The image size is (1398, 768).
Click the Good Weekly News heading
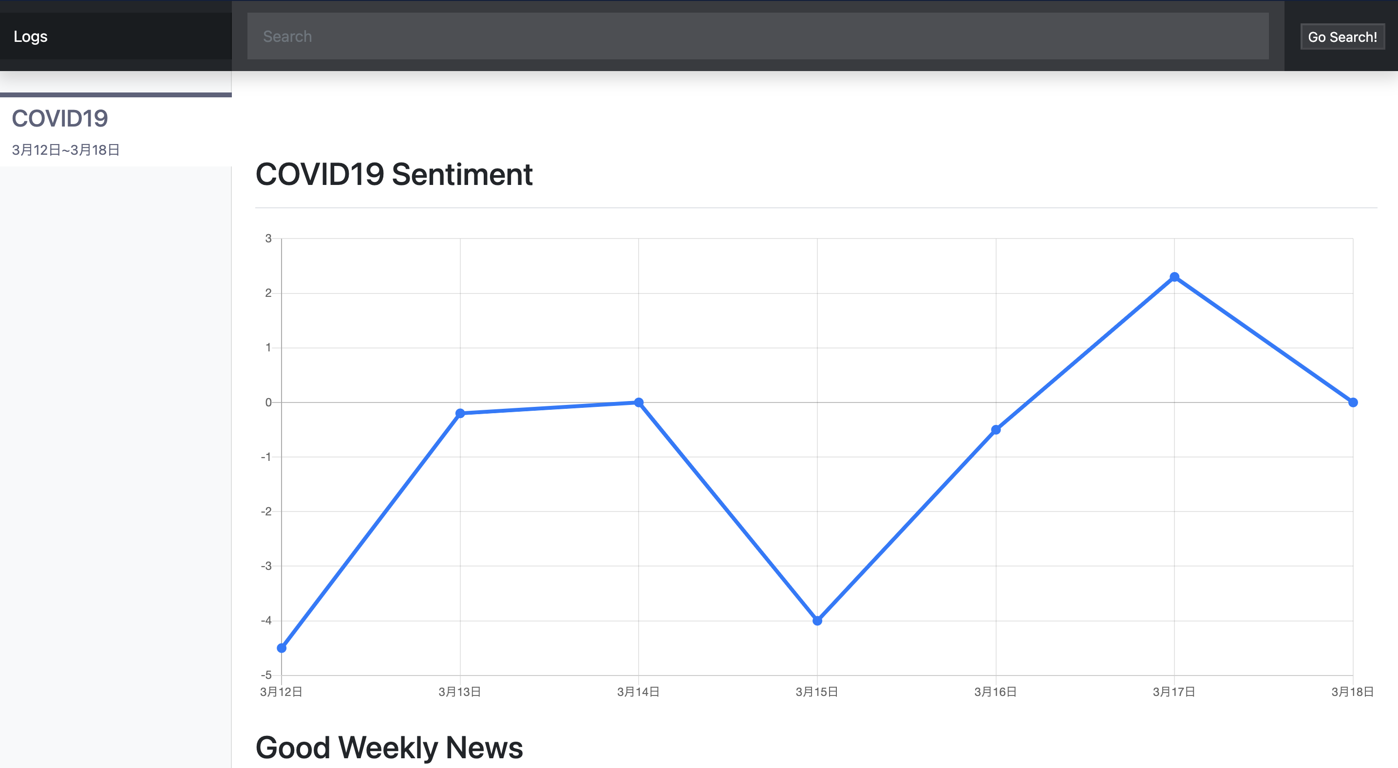coord(389,747)
